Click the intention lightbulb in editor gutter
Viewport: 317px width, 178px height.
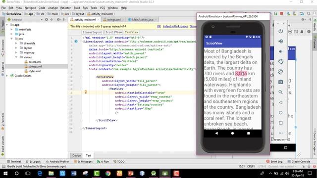point(86,92)
